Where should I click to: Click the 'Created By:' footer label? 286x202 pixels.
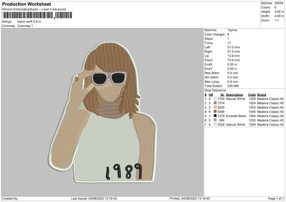pos(10,198)
